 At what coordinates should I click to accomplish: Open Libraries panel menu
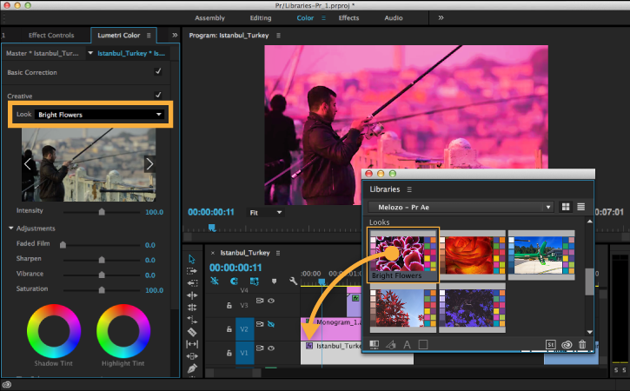(x=409, y=189)
